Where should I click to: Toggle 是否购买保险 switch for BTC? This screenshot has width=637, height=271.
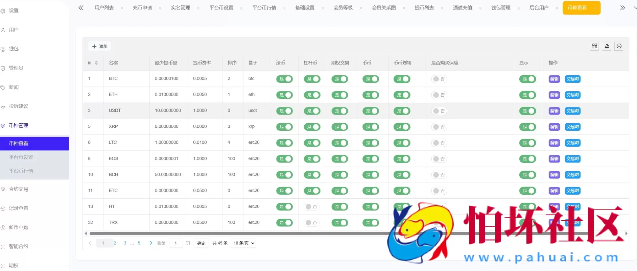pos(439,79)
